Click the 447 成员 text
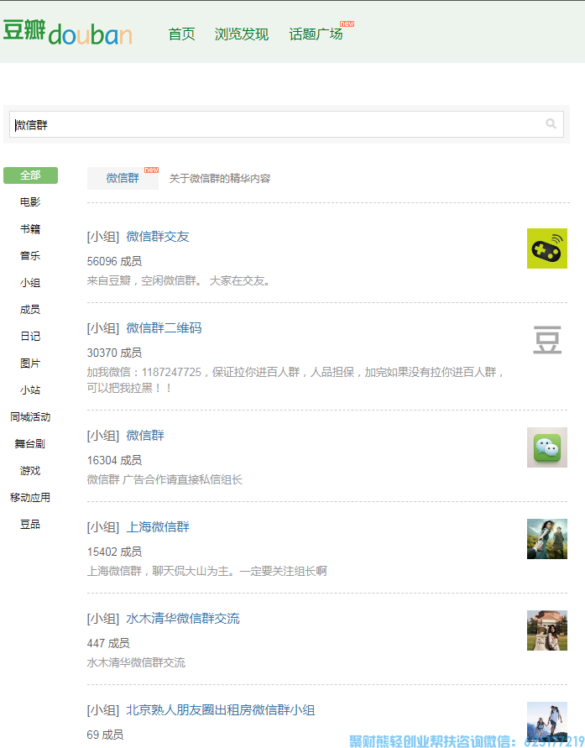The height and width of the screenshot is (748, 585). click(x=108, y=644)
